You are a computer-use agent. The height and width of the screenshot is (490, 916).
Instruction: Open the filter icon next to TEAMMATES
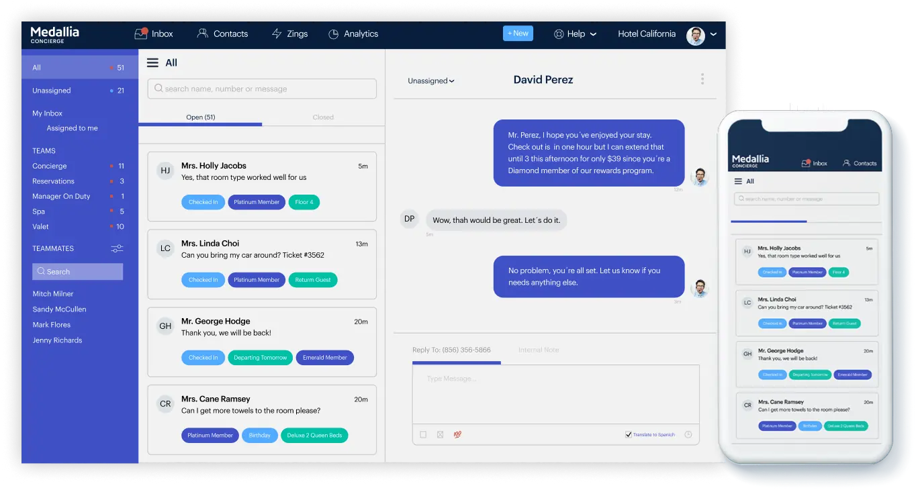click(x=116, y=248)
